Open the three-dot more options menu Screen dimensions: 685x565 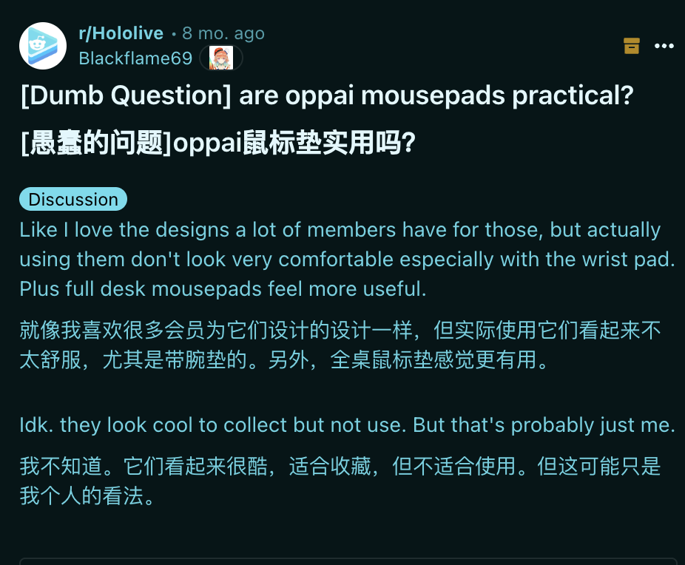pos(664,46)
